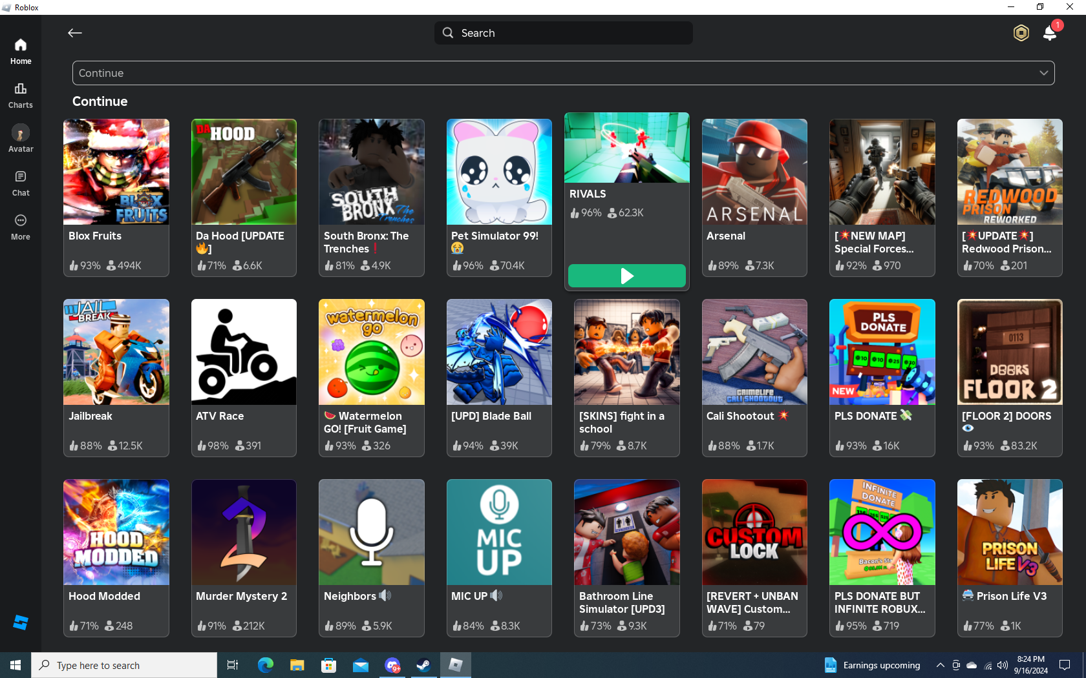
Task: Open PLS DONATE BUT INFINITE ROBUX thumbnail
Action: point(882,532)
